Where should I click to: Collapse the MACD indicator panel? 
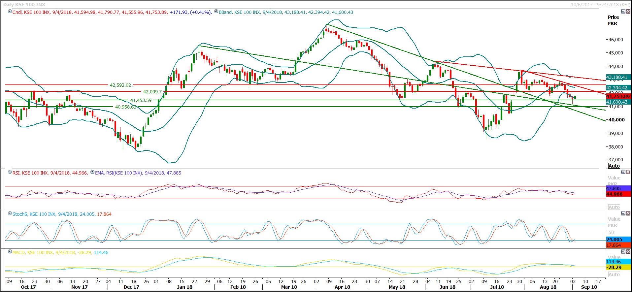(x=623, y=251)
